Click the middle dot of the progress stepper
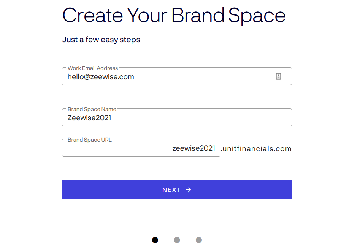Screen dimensions: 360x250 click(177, 240)
